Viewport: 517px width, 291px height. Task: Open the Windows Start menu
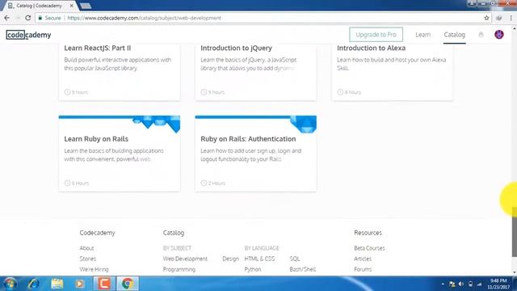tap(10, 284)
